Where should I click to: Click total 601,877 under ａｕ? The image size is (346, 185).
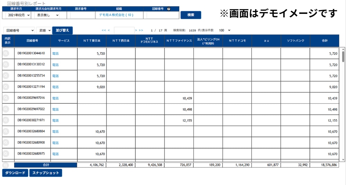click(266, 165)
